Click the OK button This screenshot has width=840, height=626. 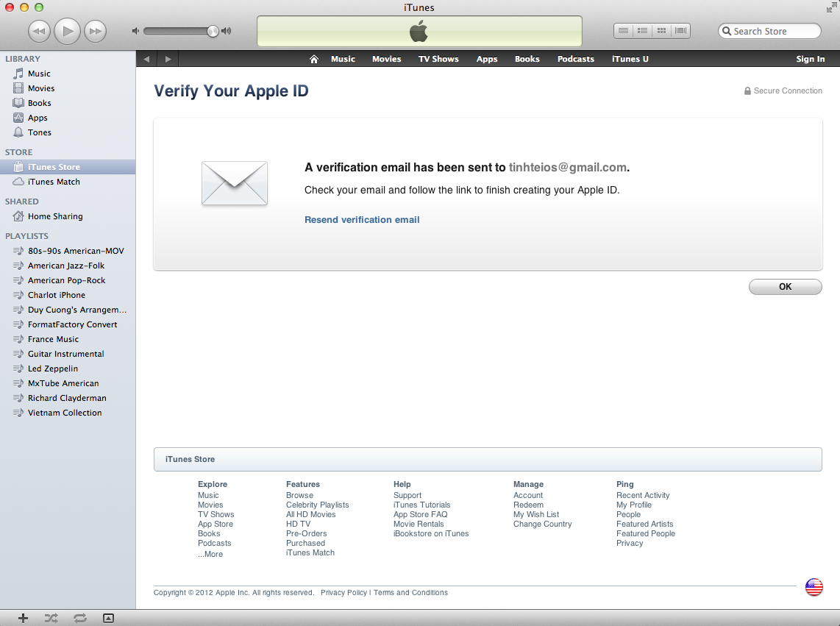(x=785, y=287)
